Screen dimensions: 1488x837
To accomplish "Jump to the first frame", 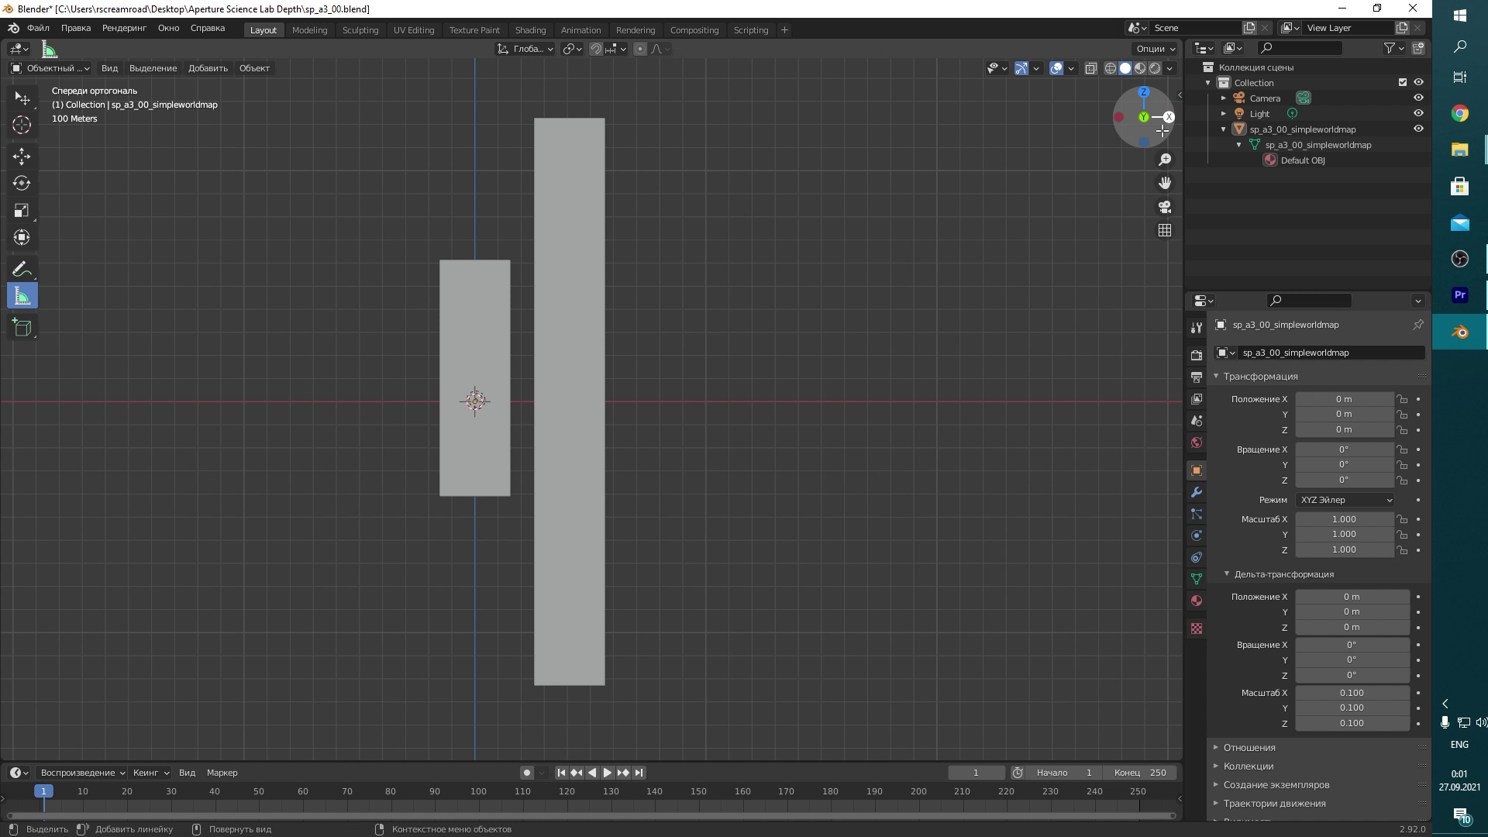I will [561, 773].
